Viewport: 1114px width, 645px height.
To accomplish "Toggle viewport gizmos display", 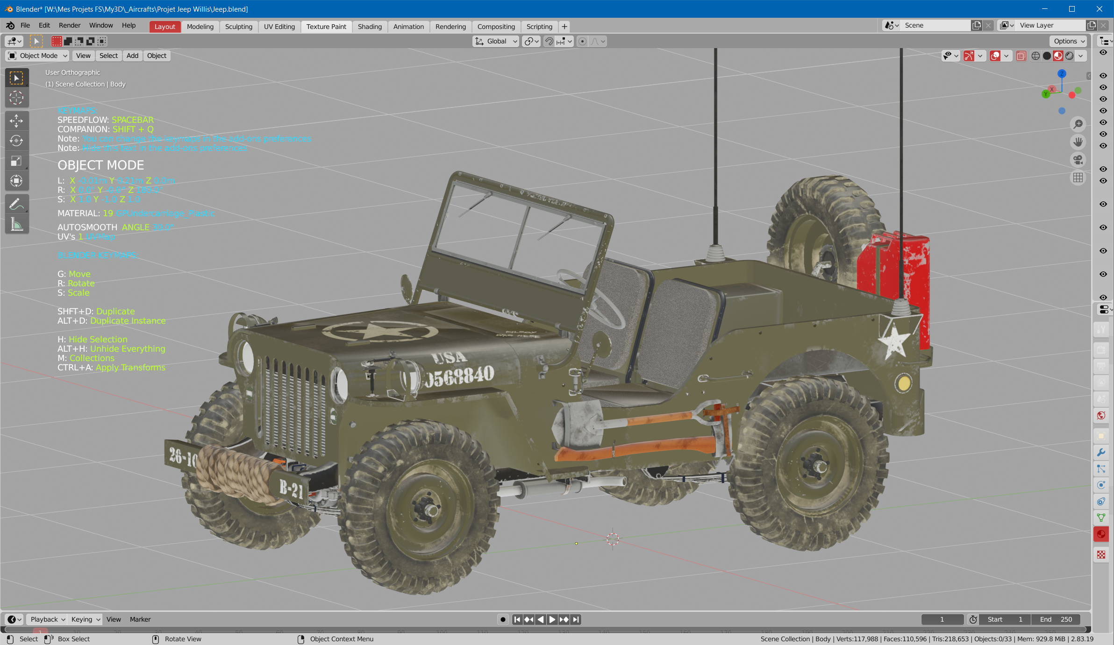I will [969, 56].
